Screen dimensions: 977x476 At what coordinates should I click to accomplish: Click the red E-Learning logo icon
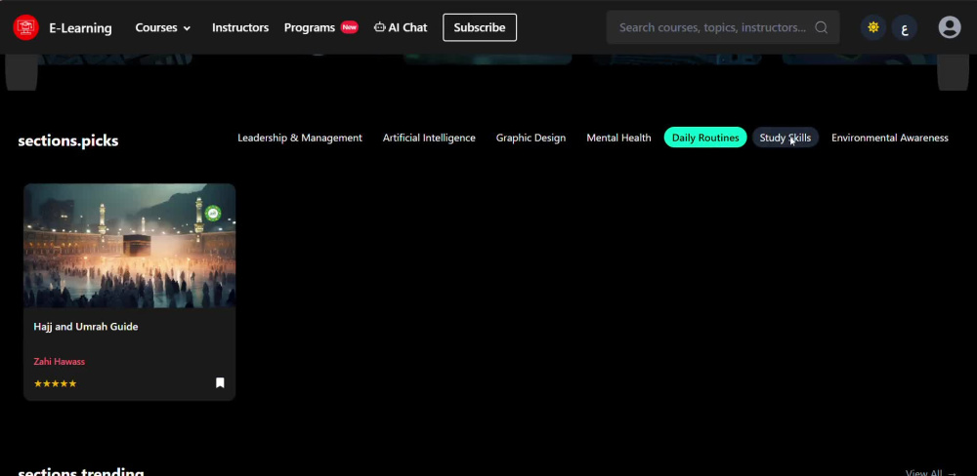(26, 27)
